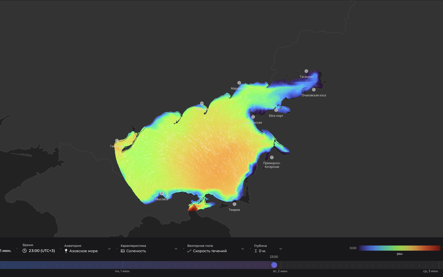
Task: Expand the Характеристика dropdown arrow
Action: pos(176,249)
